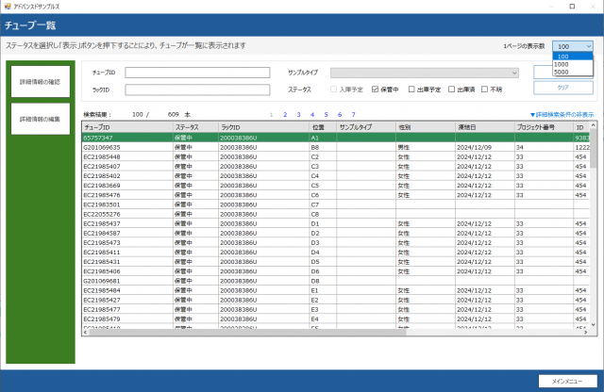Collapse the 1ページの表示数 dropdown arrow

pos(588,46)
